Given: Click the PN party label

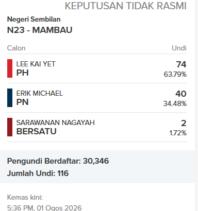Looking at the screenshot, I should (22, 102).
